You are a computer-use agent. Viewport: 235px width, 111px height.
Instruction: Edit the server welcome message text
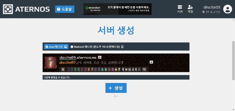[91, 63]
